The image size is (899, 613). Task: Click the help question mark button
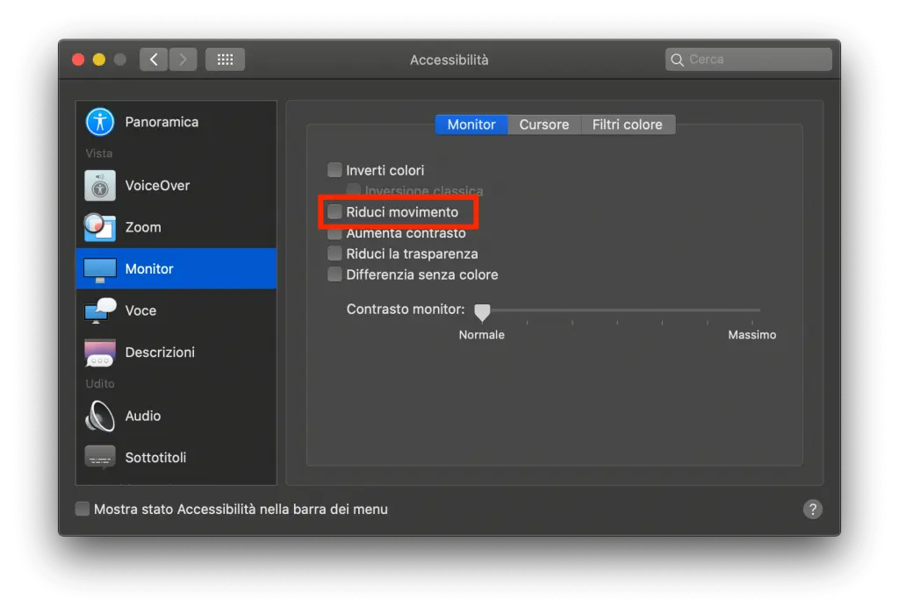point(812,509)
